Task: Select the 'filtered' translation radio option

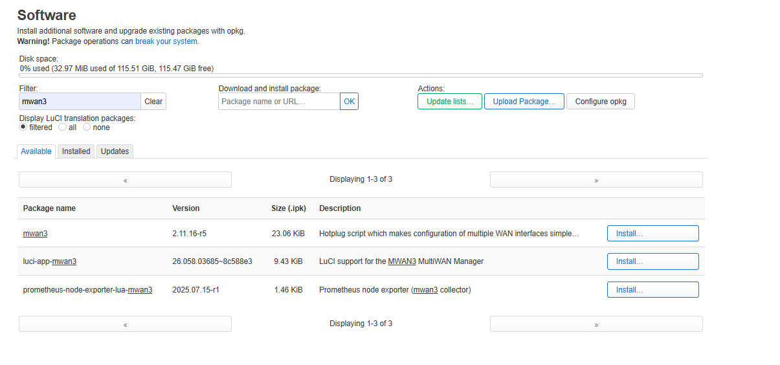Action: tap(23, 127)
